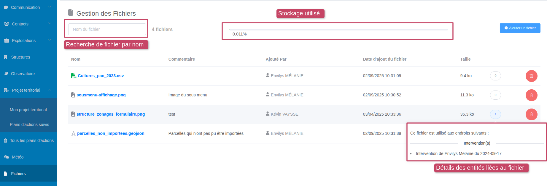547x186 pixels.
Task: Click the CSV file icon beside Cultures_pac_2023
Action: (74, 76)
